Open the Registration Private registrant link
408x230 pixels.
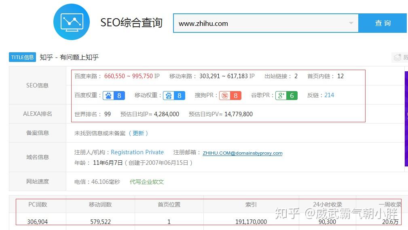tap(137, 152)
